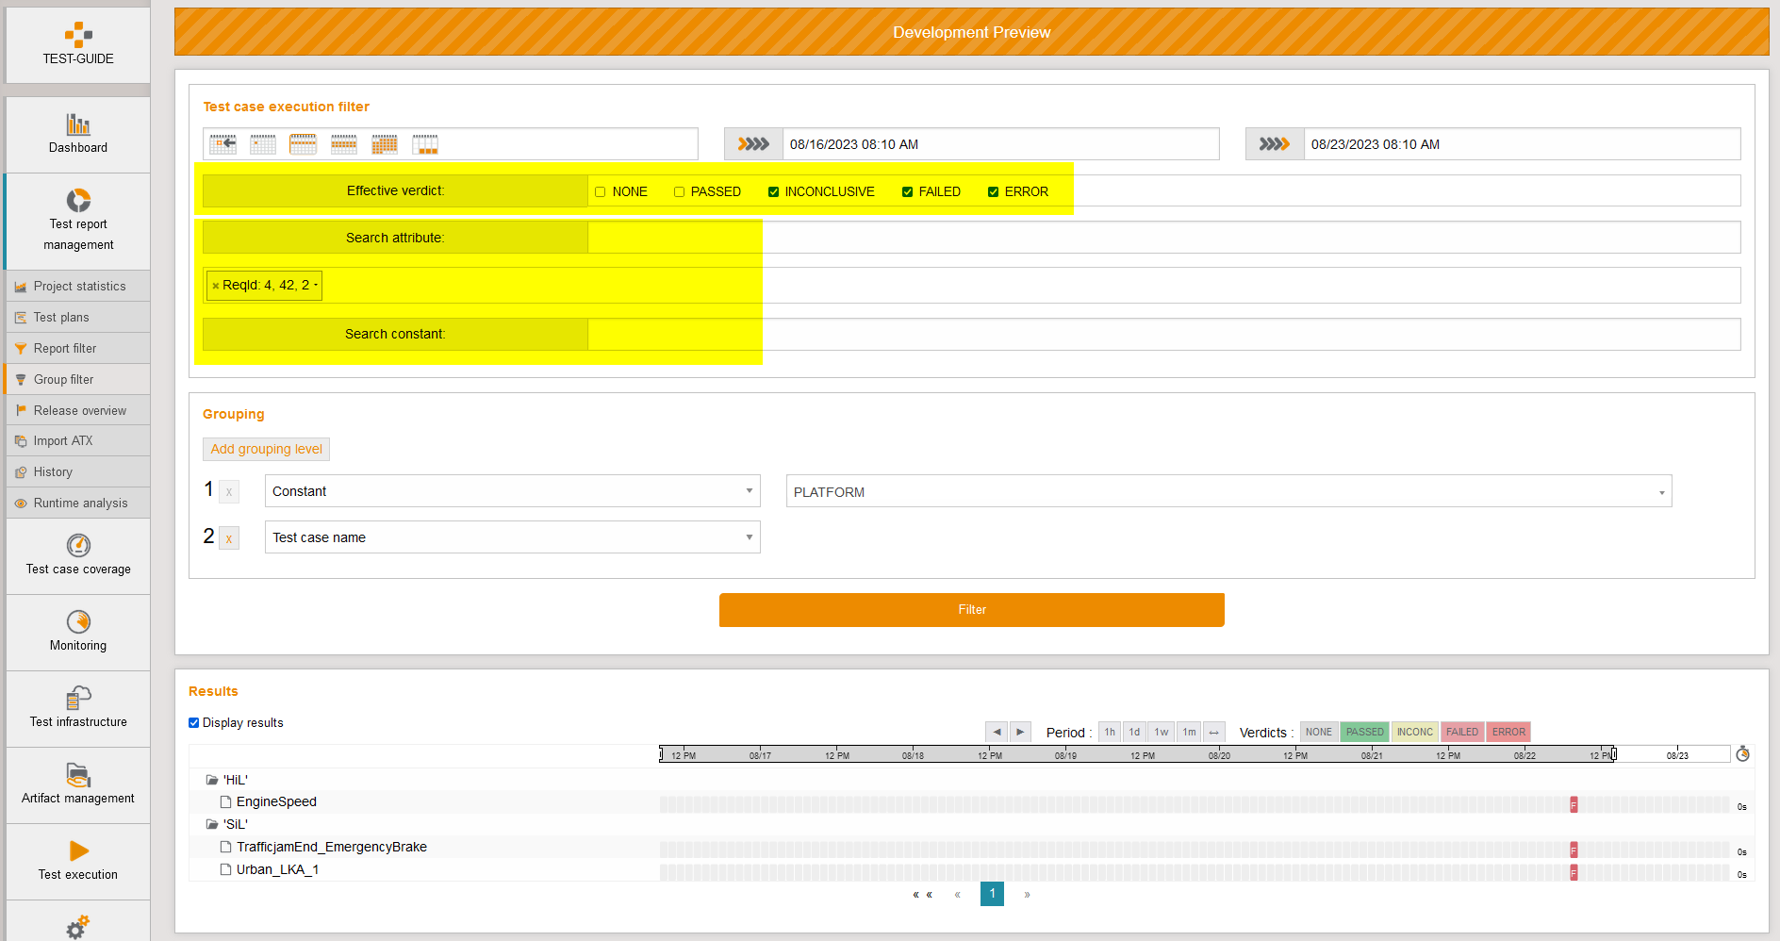Open Report filter in the sidebar menu
This screenshot has height=941, width=1780.
65,349
